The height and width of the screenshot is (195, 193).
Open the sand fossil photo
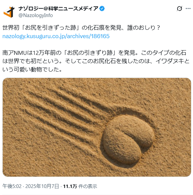click(97, 127)
